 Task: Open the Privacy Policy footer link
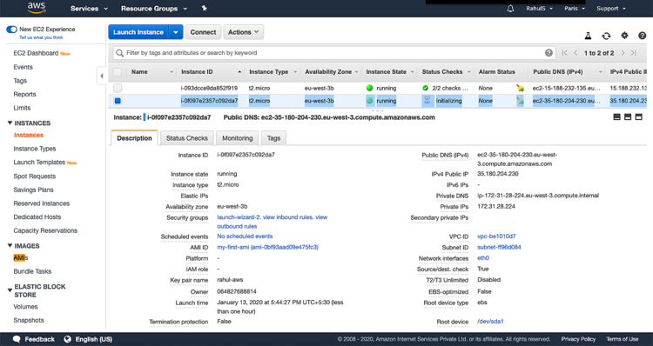tap(578, 339)
